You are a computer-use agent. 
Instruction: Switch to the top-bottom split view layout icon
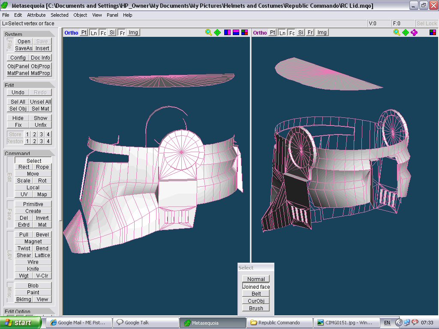[x=236, y=33]
